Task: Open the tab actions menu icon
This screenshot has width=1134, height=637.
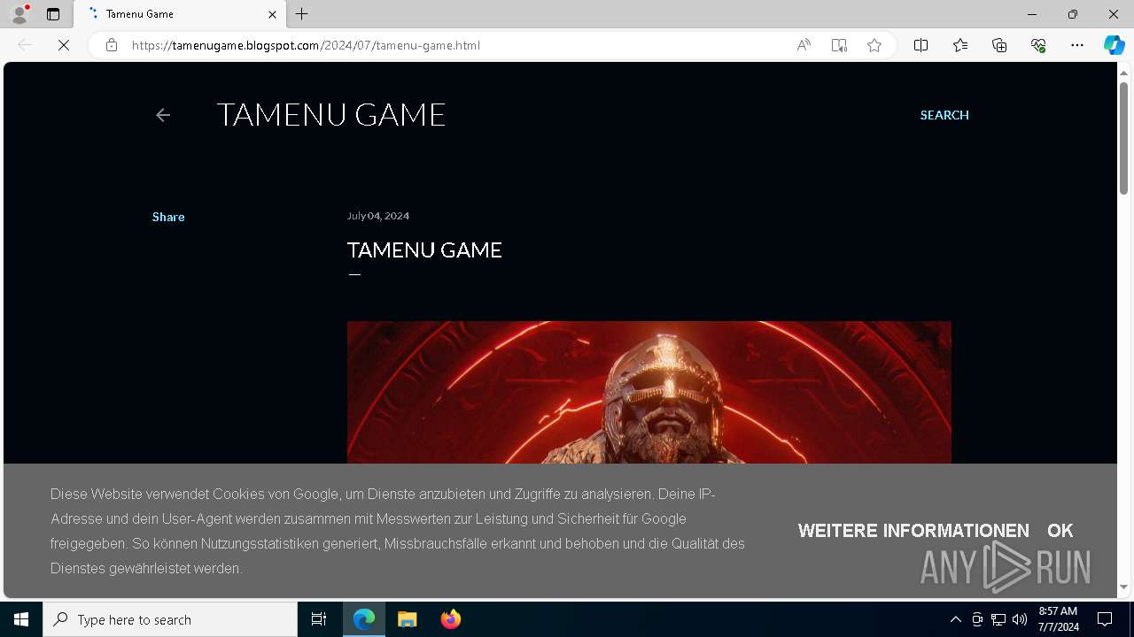Action: tap(53, 14)
